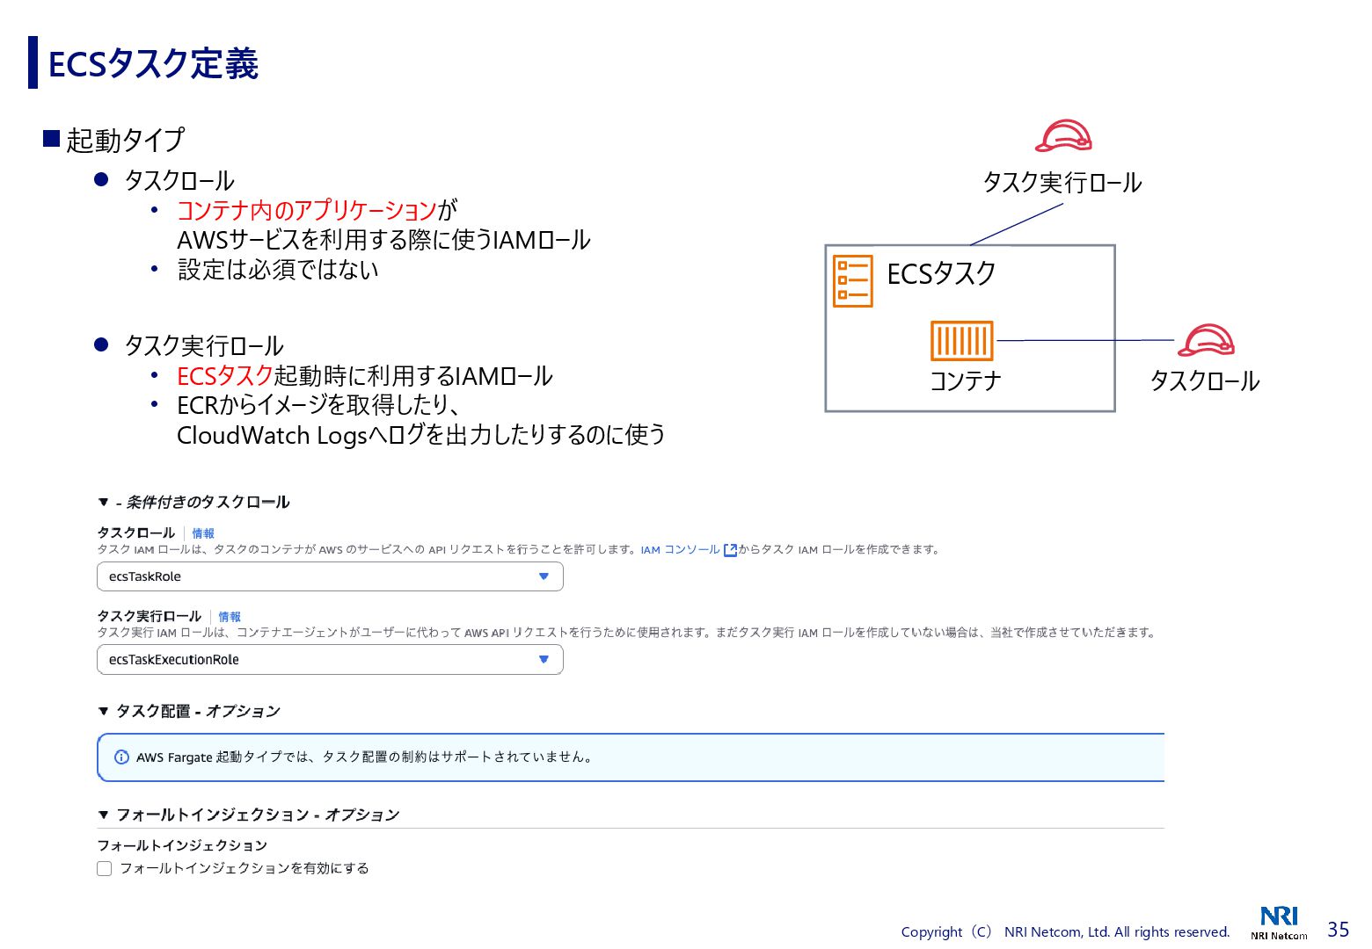Click the info circle icon in Fargate notice

[121, 757]
